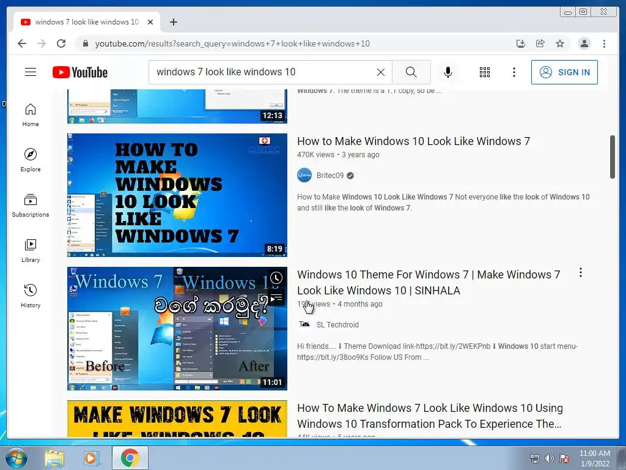Grab the page vertical scrollbar thumb

(x=613, y=157)
